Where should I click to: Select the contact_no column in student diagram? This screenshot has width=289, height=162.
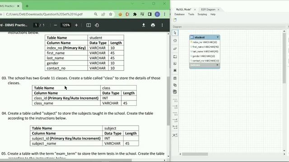point(205,61)
